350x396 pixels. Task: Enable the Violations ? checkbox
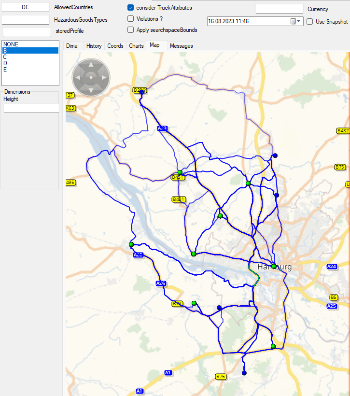[x=131, y=19]
